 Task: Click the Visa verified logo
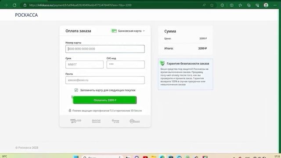(x=76, y=121)
